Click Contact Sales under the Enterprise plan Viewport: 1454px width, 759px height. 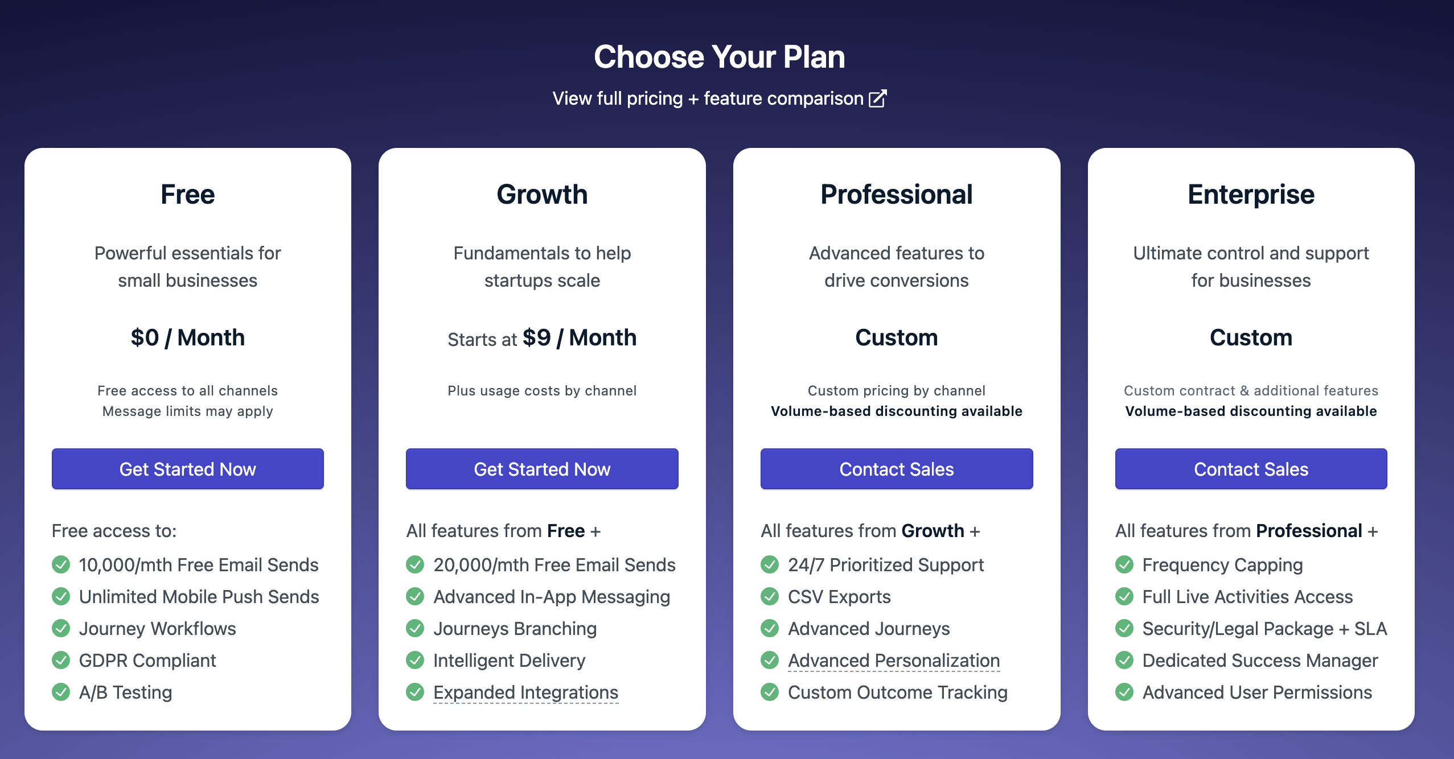click(x=1251, y=469)
